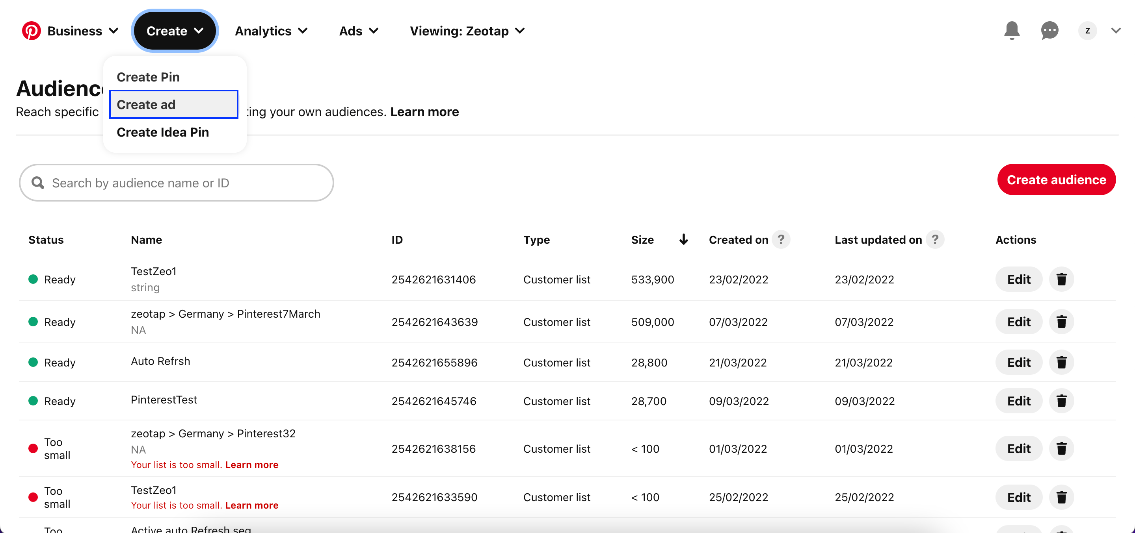This screenshot has height=533, width=1135.
Task: Click the Auto Refrsh audience name
Action: [160, 361]
